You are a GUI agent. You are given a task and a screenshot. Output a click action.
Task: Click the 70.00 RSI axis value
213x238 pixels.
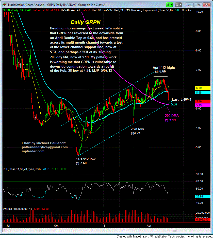[199, 181]
